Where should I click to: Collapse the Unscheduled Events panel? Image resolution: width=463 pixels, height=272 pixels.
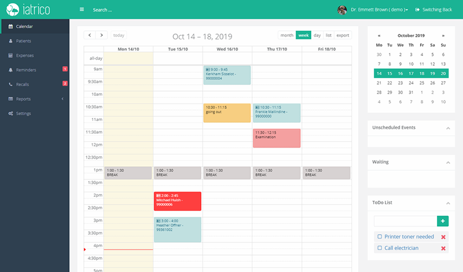tap(448, 128)
